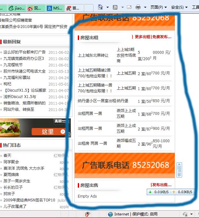The width and height of the screenshot is (199, 218).
Task: Open the 出租房 两居 一居 listing
Action: (x=92, y=143)
